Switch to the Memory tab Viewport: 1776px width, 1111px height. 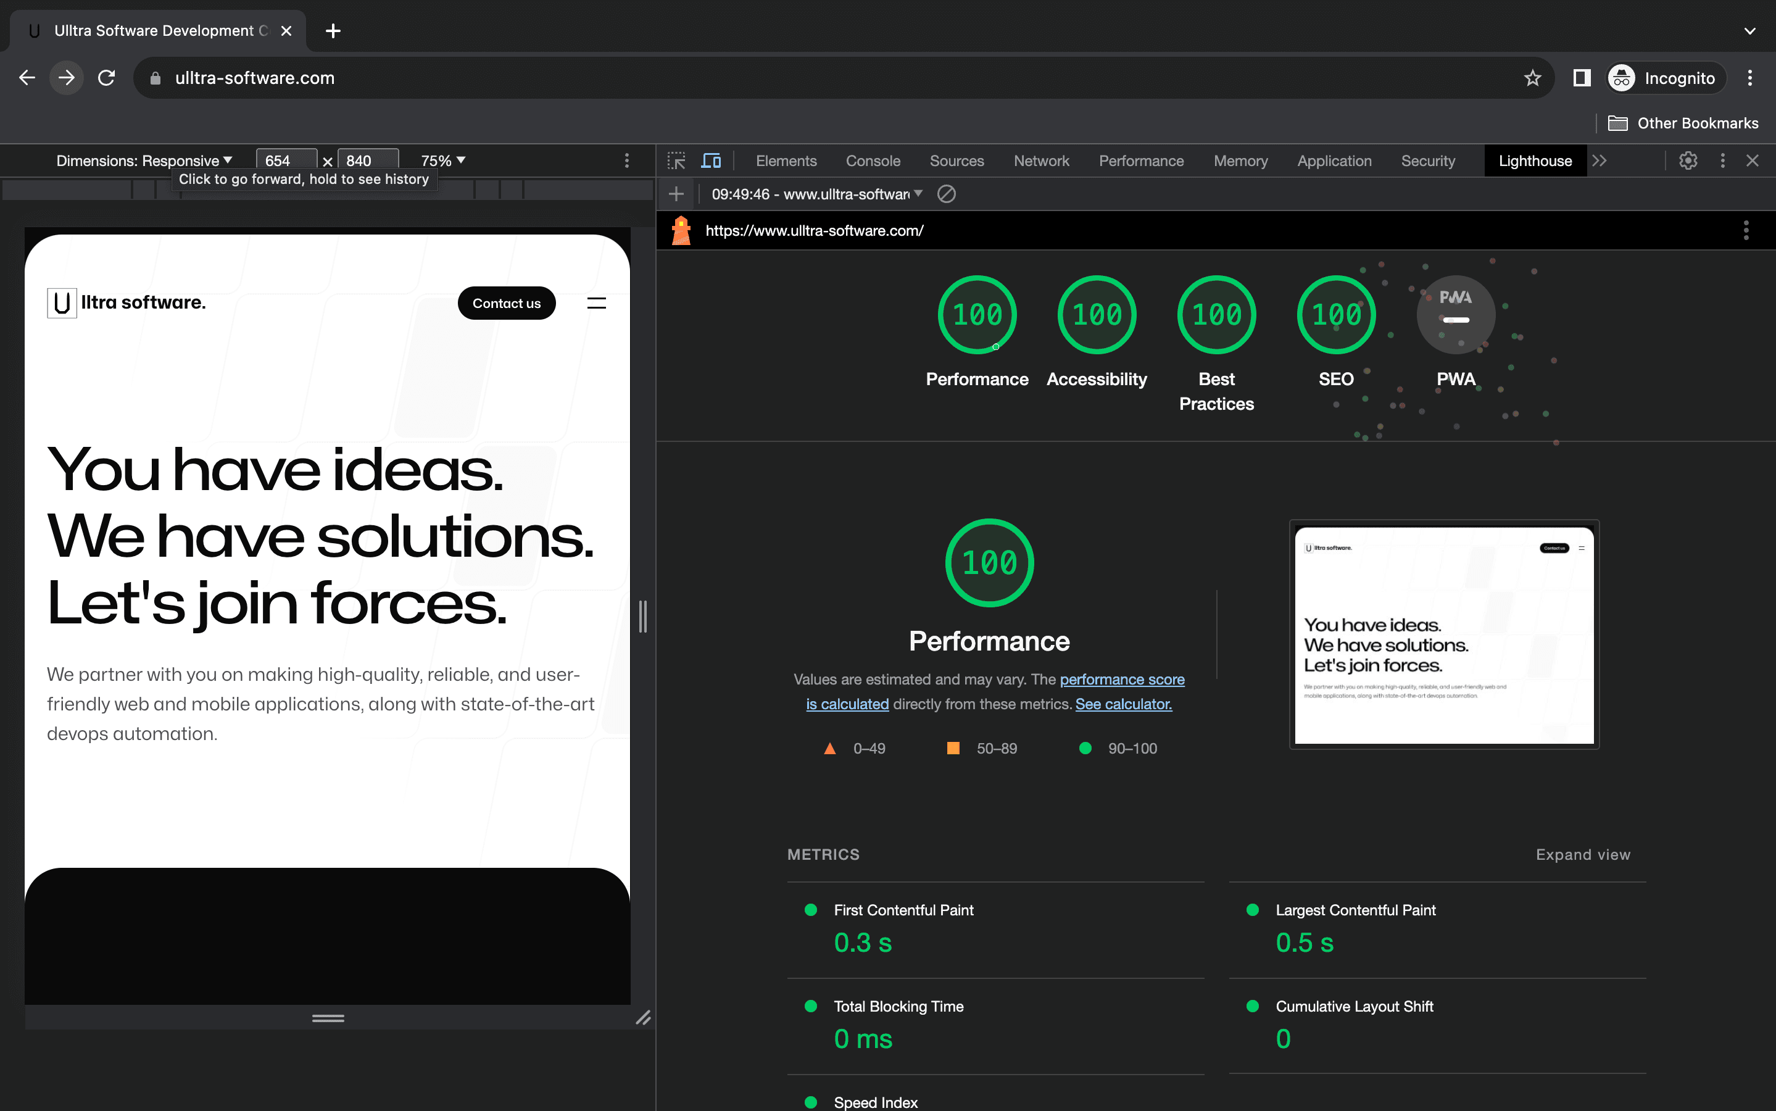click(x=1240, y=161)
